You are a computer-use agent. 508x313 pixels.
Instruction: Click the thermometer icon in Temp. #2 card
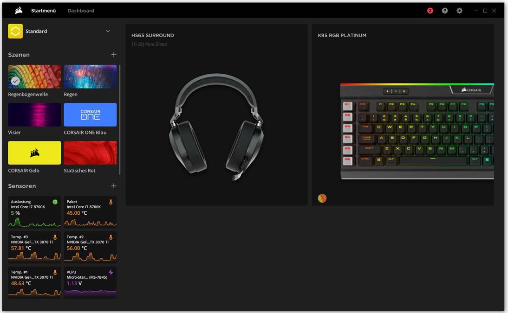pyautogui.click(x=111, y=237)
